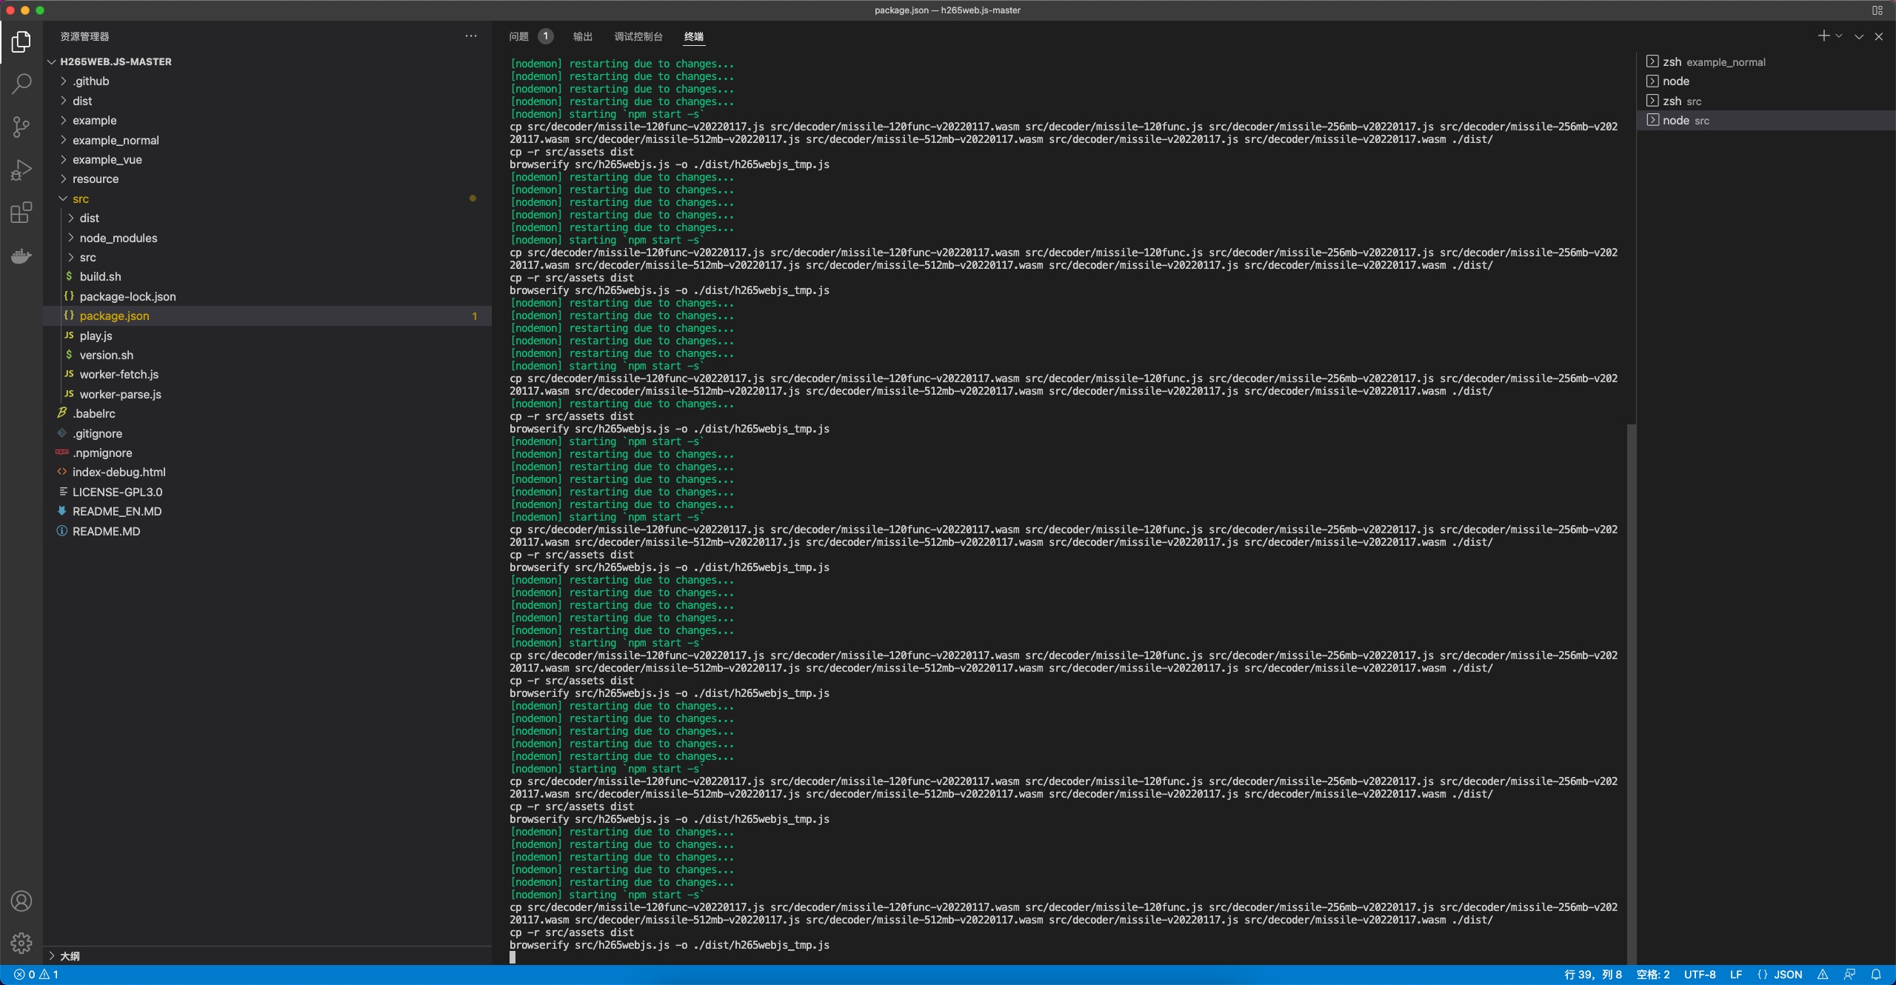Select the Explorer icon in activity bar
The image size is (1896, 985).
pos(21,42)
